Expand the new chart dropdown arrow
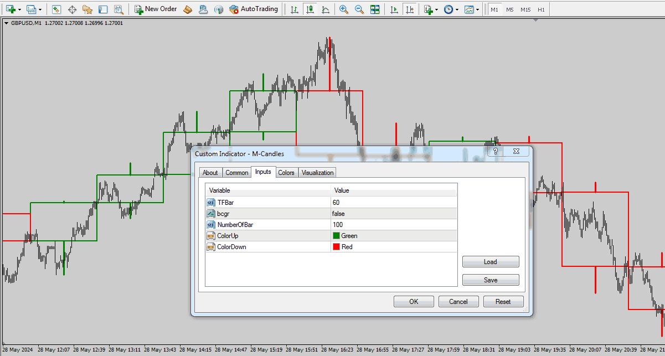665x356 pixels. (x=20, y=9)
